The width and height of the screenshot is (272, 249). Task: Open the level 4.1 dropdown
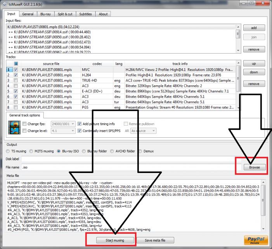tap(63, 131)
